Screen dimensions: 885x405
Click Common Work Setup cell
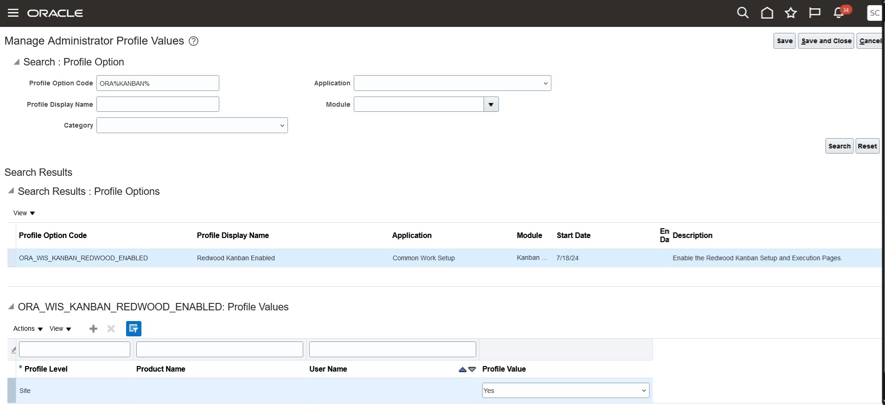click(424, 258)
